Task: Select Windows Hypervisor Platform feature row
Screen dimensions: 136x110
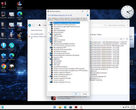Action: coord(62,73)
